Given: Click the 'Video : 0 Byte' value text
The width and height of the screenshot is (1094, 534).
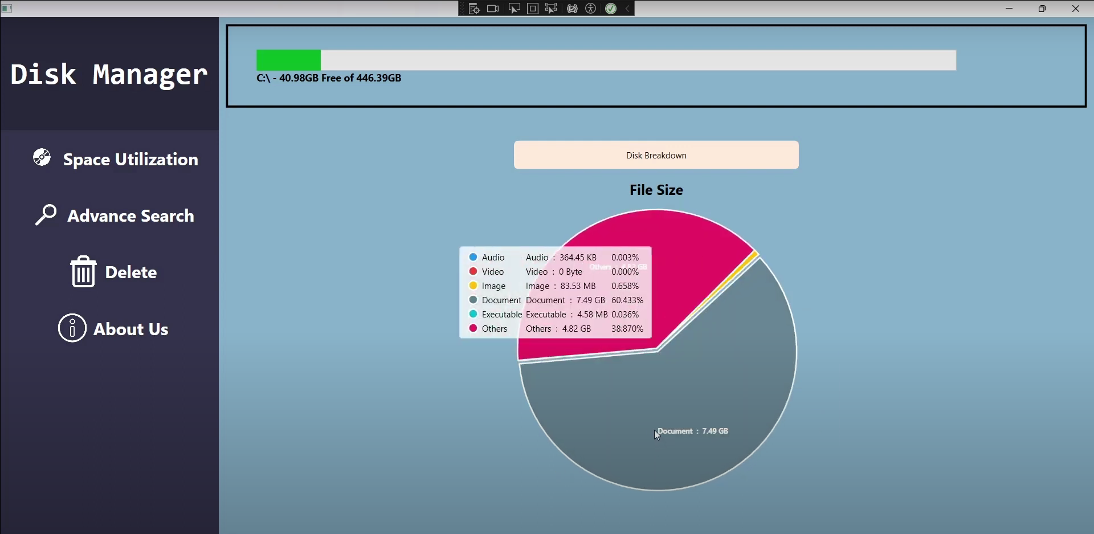Looking at the screenshot, I should pos(554,272).
